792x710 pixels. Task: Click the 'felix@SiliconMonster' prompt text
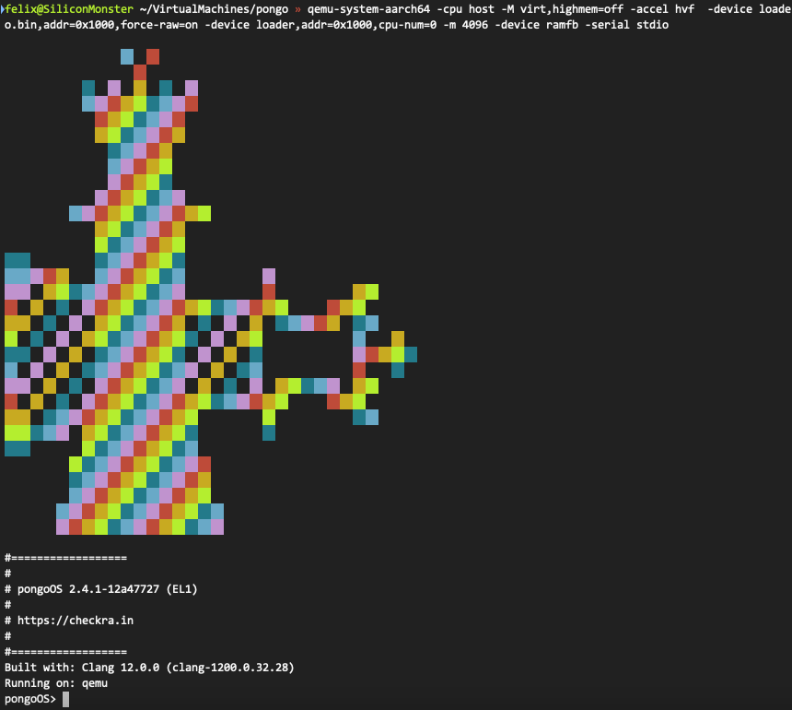coord(69,9)
